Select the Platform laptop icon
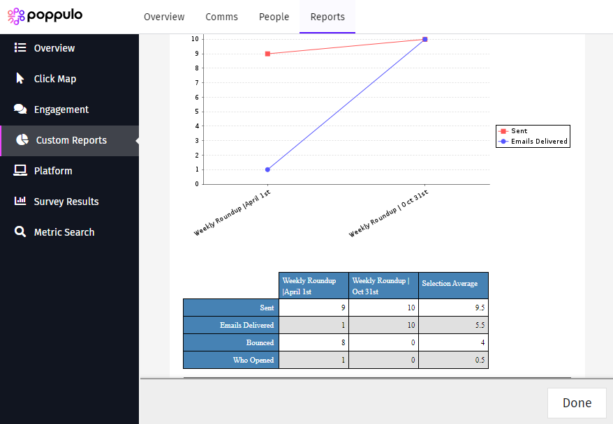Viewport: 613px width, 424px height. click(20, 171)
